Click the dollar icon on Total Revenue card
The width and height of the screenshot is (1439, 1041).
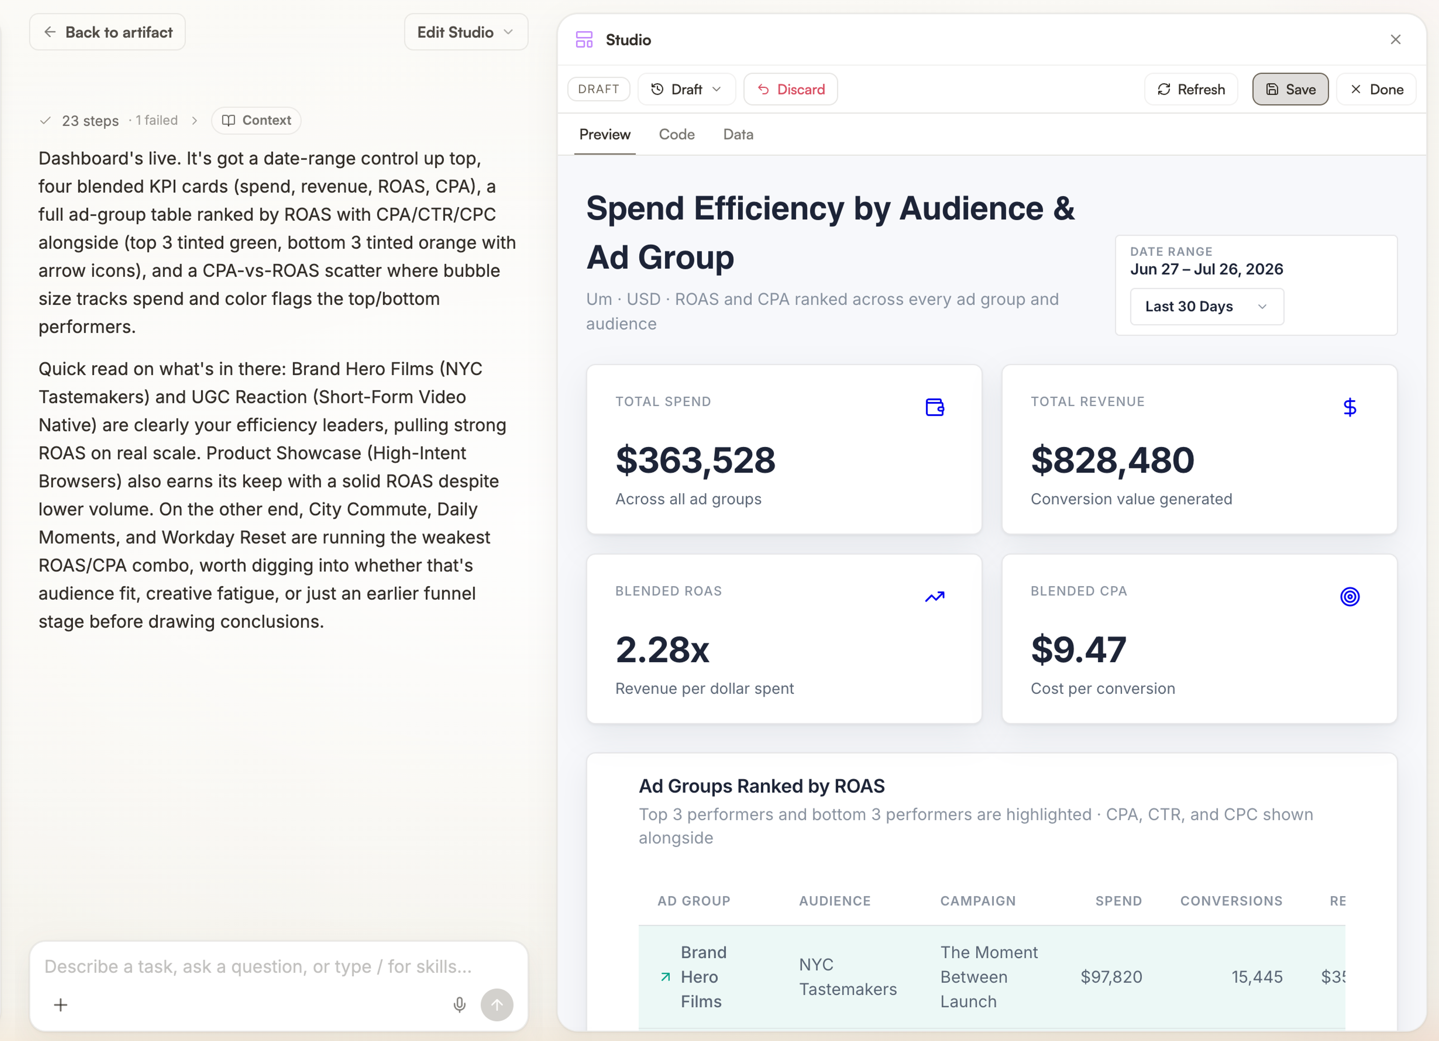point(1349,407)
